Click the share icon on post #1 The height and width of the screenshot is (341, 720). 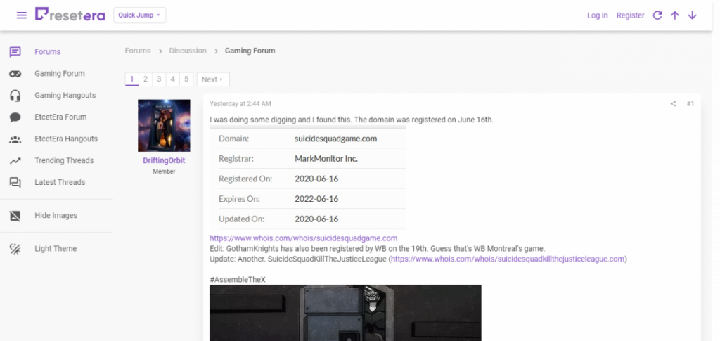click(x=673, y=104)
